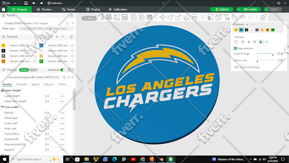Viewport: 289px width, 163px height.
Task: Click the save file icon
Action: 26,3
